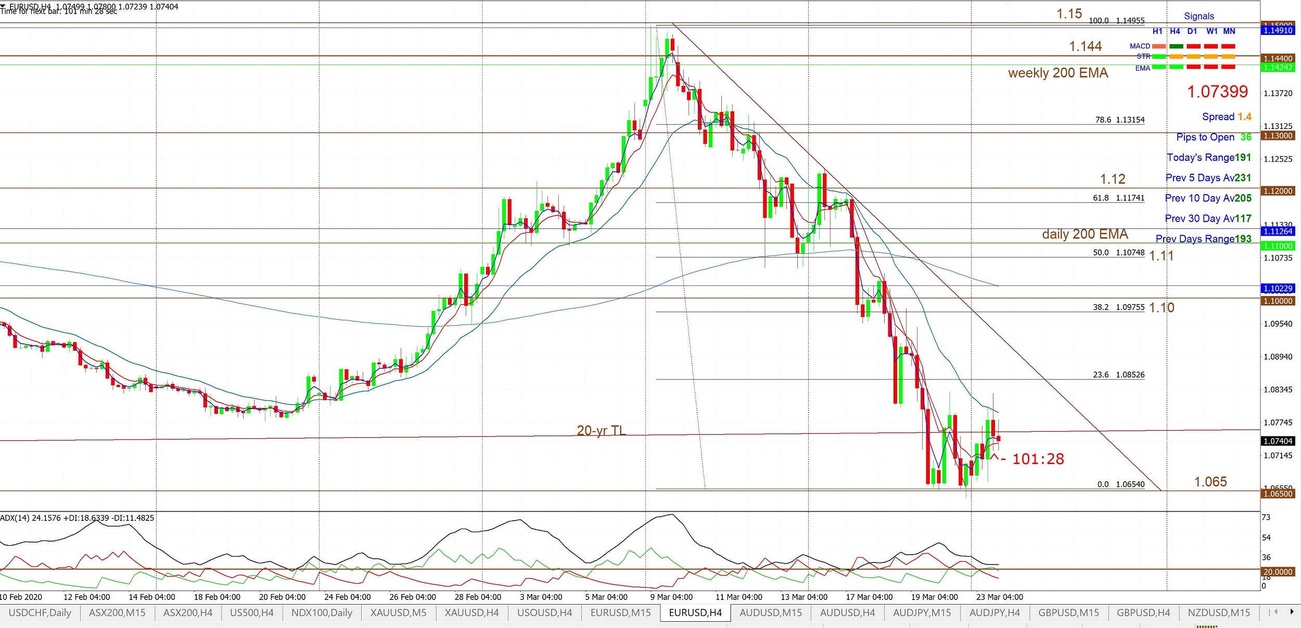
Task: Open the ASX200,M15 chart tab
Action: tap(117, 613)
